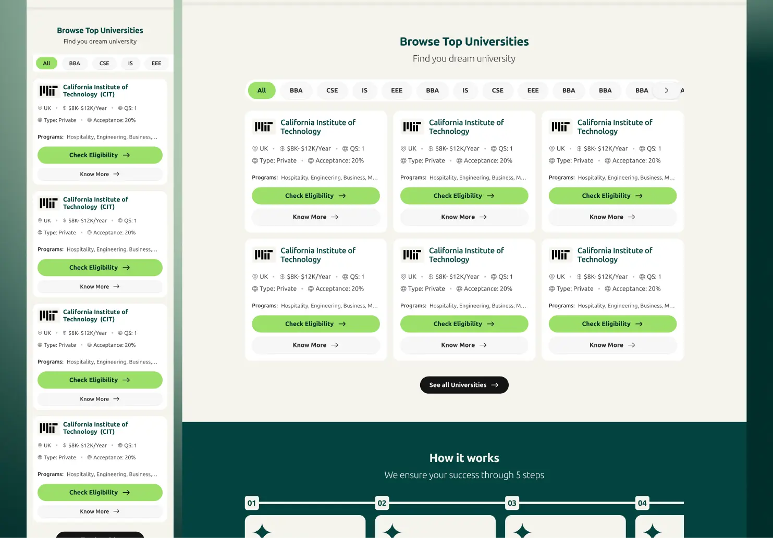Click the location pin icon in the third mobile card
The image size is (773, 538).
pyautogui.click(x=40, y=333)
